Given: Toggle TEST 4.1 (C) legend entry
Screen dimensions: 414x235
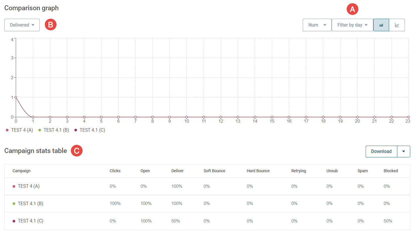Looking at the screenshot, I should tap(90, 130).
